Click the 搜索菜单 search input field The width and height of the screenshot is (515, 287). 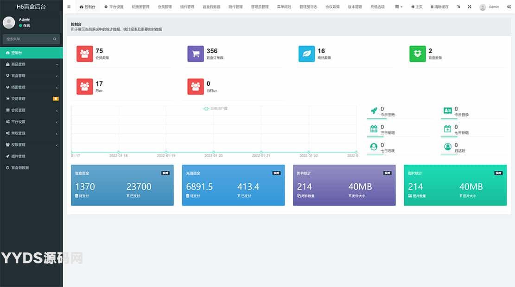[x=28, y=39]
